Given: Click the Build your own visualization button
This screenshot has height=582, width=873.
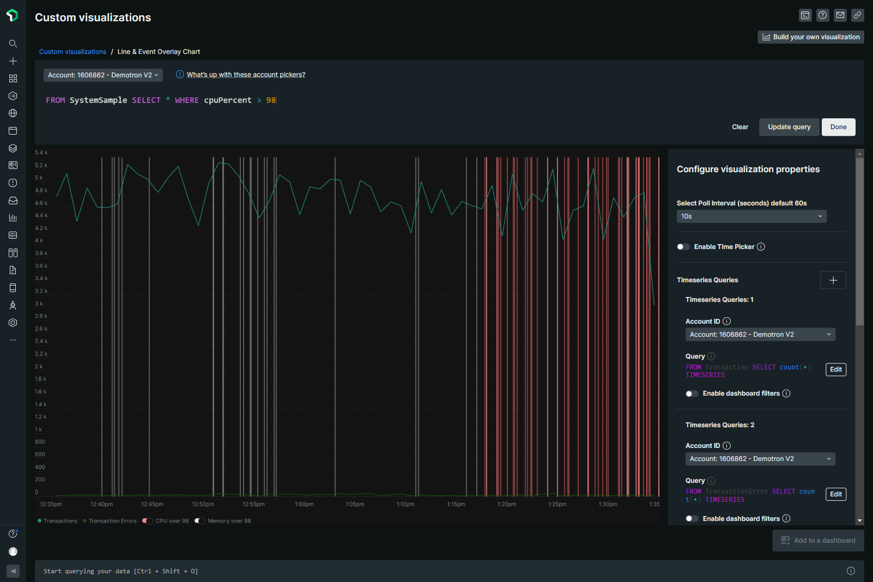Looking at the screenshot, I should (x=811, y=37).
